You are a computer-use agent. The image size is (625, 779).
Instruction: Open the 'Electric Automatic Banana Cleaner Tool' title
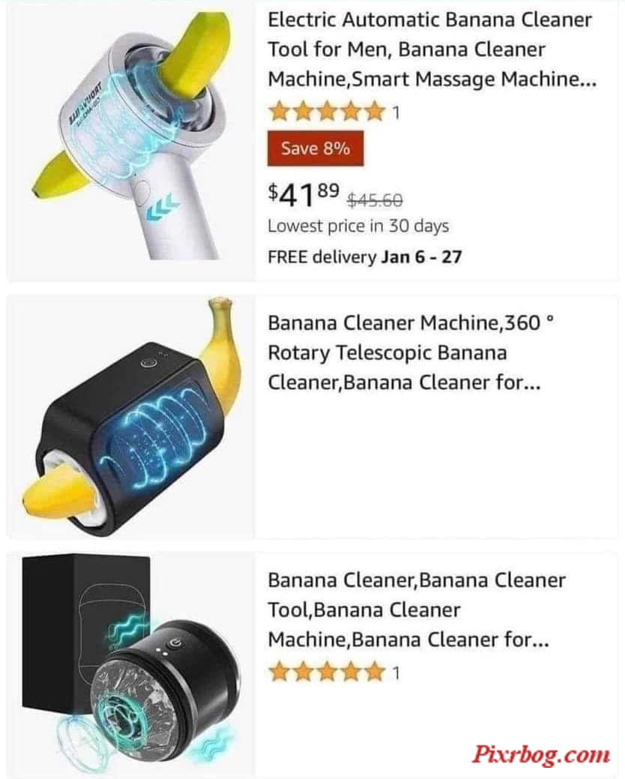pos(432,49)
